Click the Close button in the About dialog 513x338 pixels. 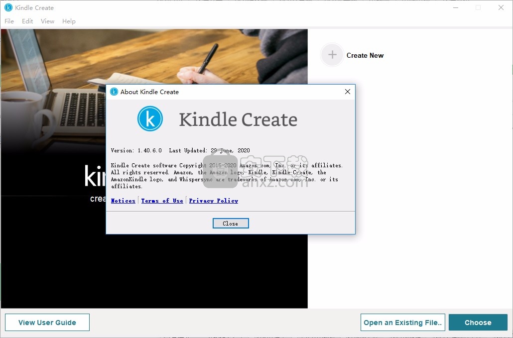[231, 224]
